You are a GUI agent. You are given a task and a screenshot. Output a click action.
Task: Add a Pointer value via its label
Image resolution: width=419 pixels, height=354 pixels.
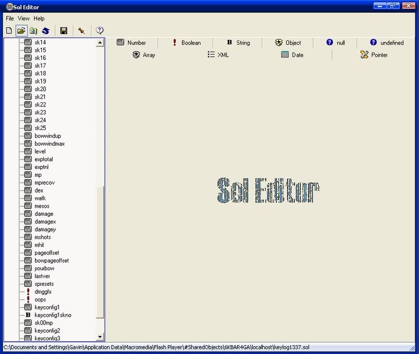(379, 55)
